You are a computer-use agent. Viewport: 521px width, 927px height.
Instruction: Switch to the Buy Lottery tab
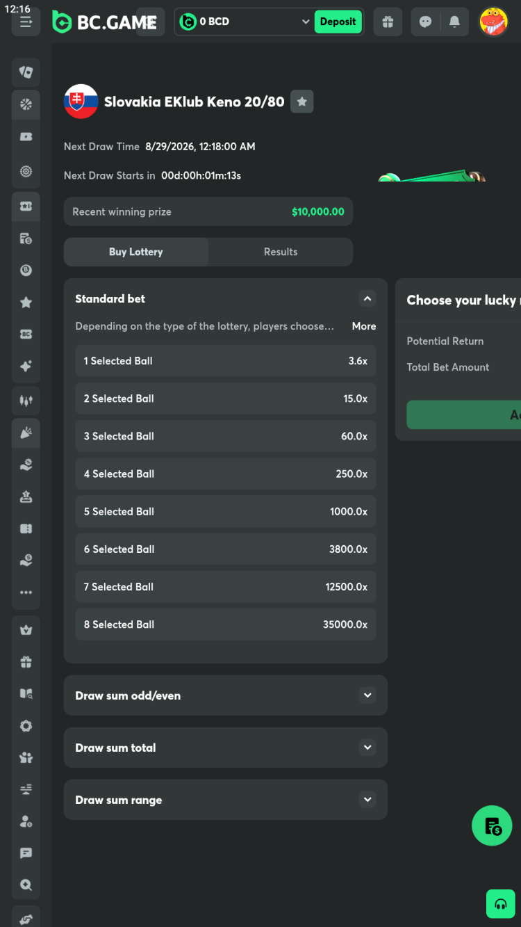(136, 252)
